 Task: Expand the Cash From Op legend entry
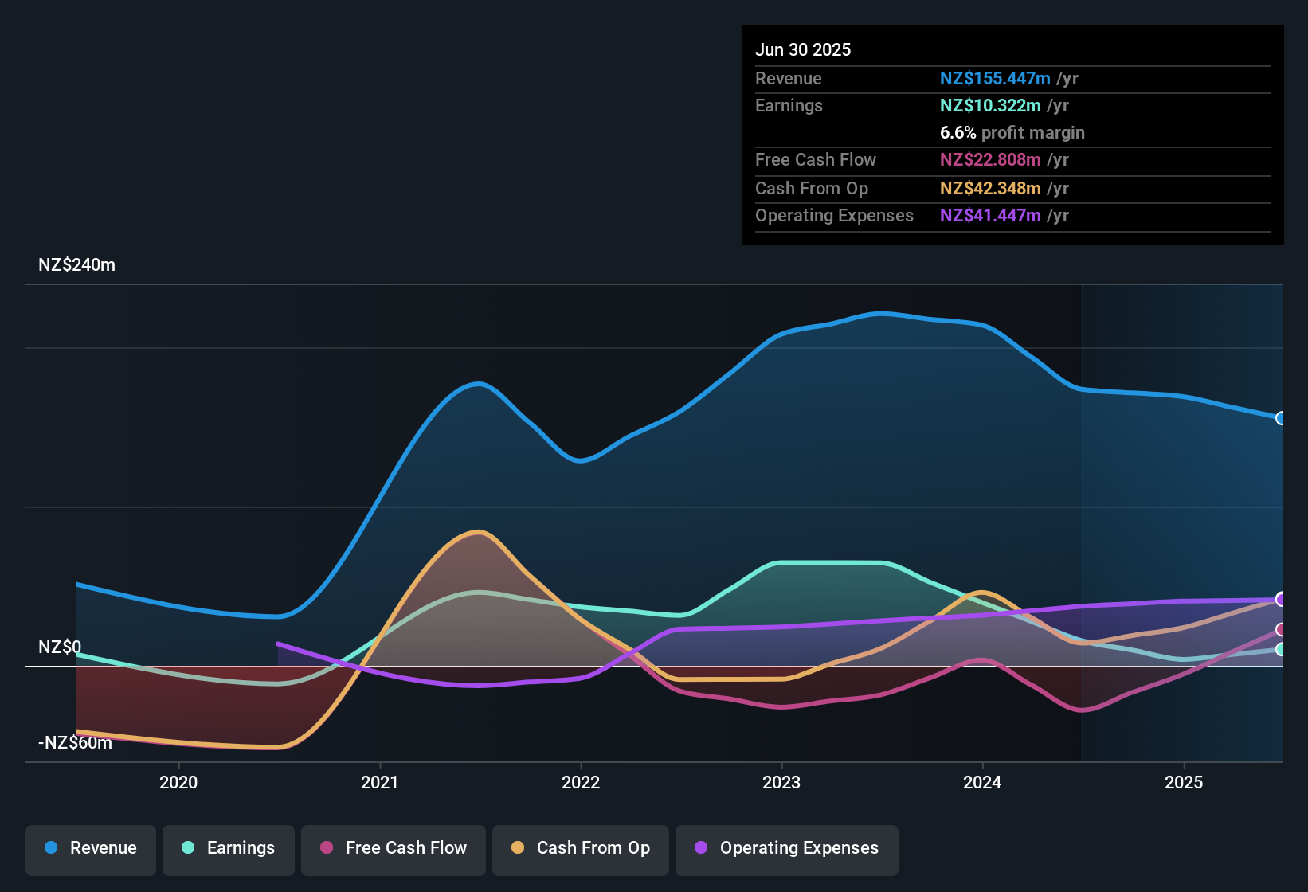coord(580,848)
